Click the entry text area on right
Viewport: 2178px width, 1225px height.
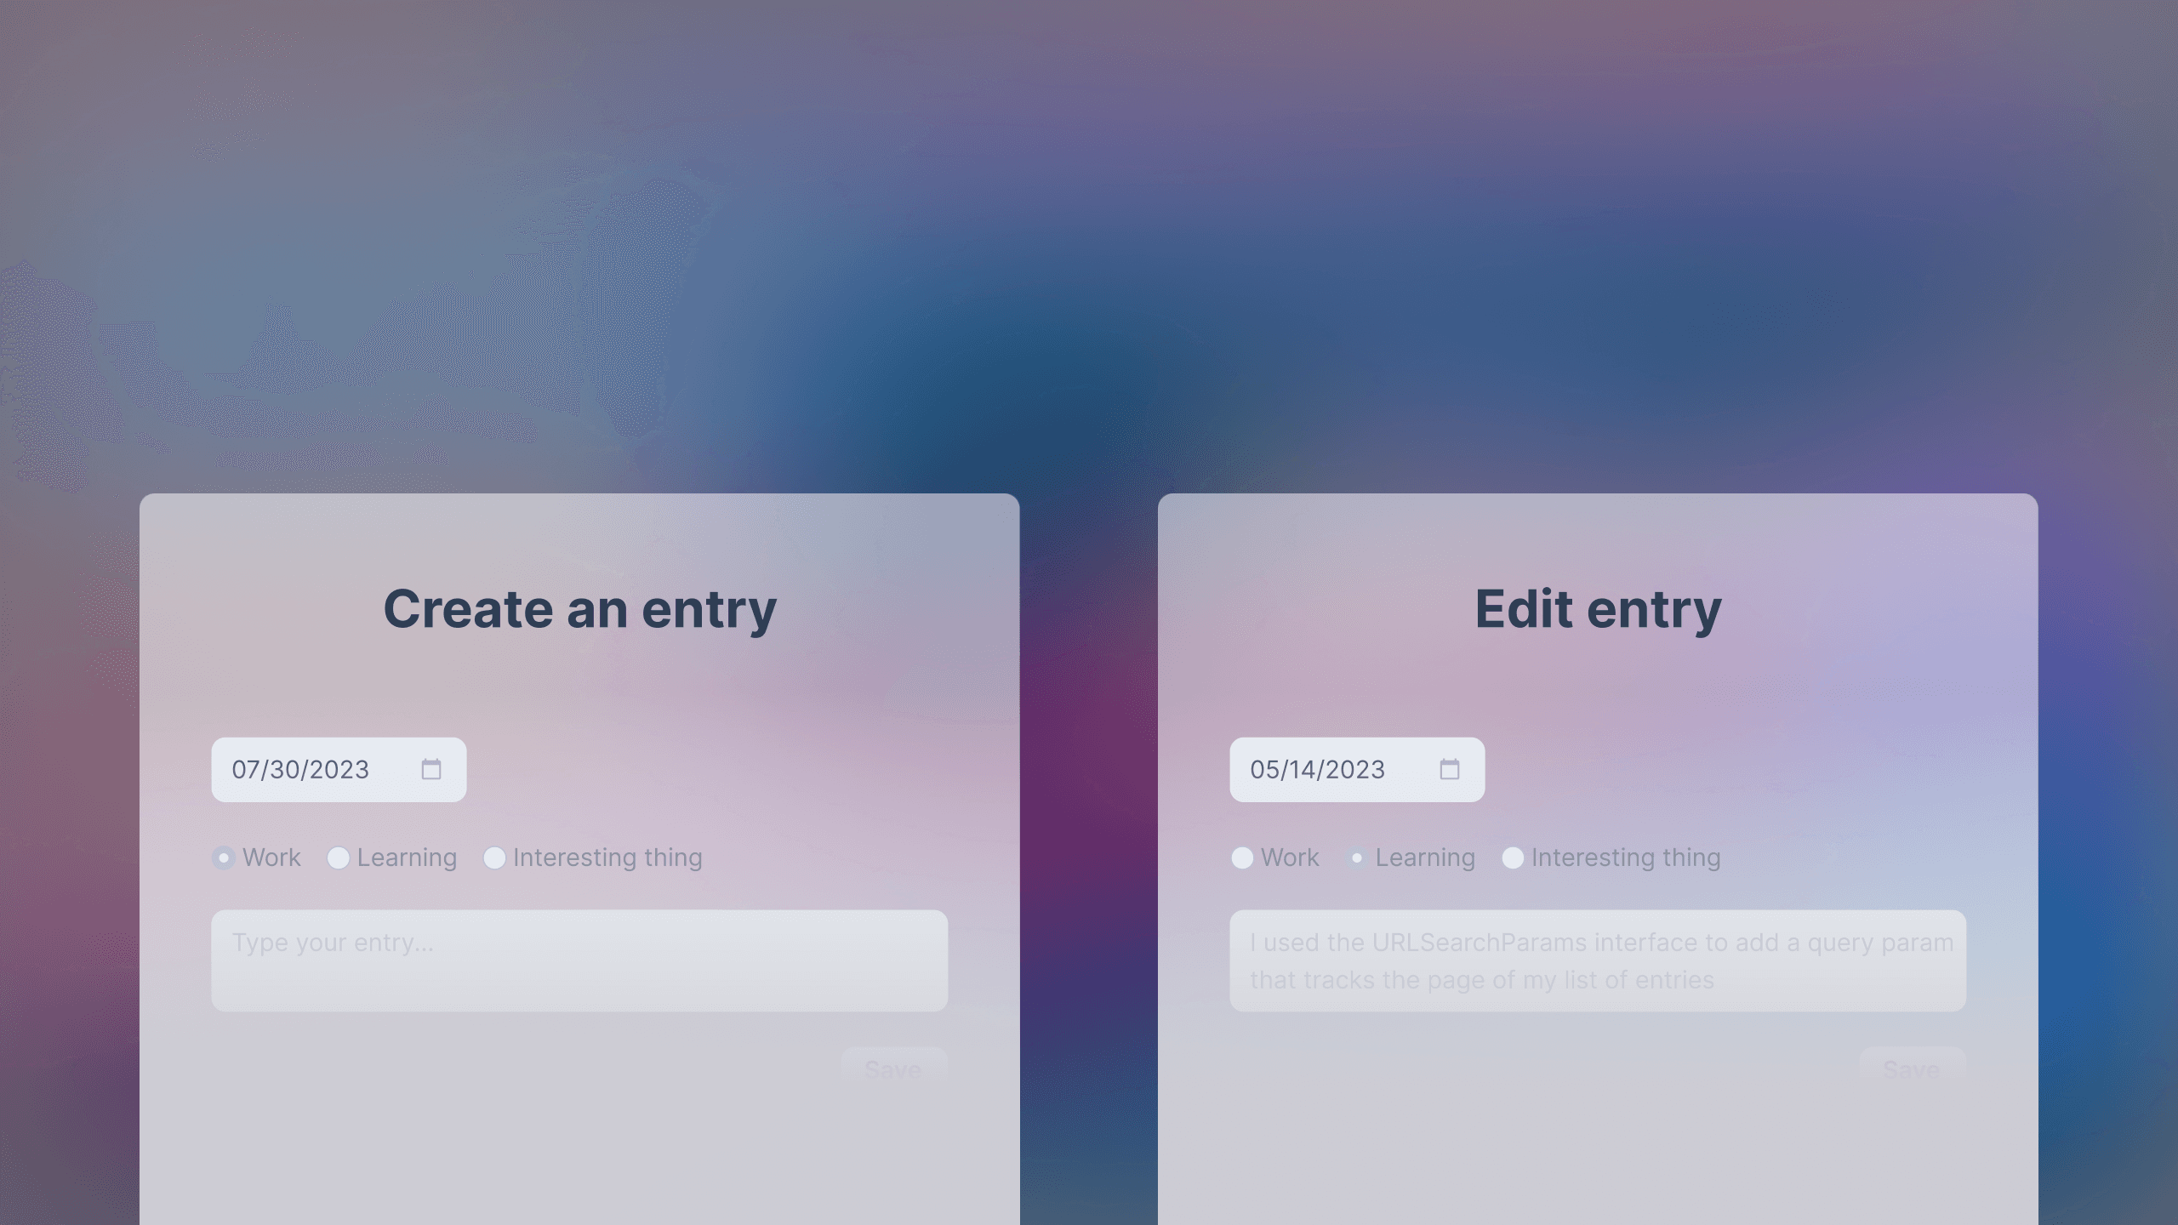[1598, 960]
